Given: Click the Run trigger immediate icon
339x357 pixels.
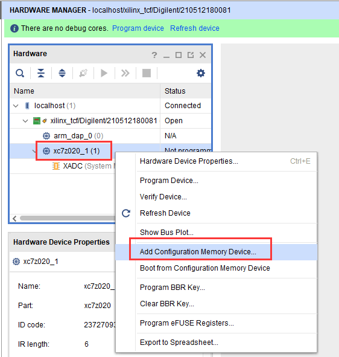Looking at the screenshot, I should 125,73.
